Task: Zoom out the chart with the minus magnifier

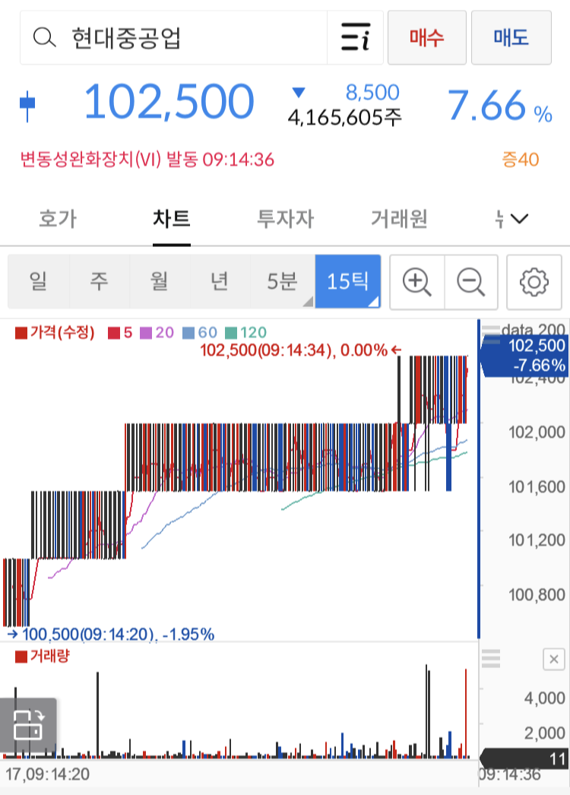Action: click(x=471, y=282)
